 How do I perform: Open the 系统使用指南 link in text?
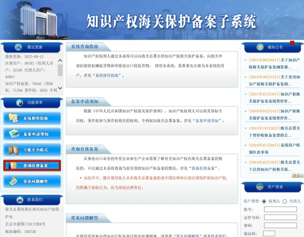tap(107, 76)
